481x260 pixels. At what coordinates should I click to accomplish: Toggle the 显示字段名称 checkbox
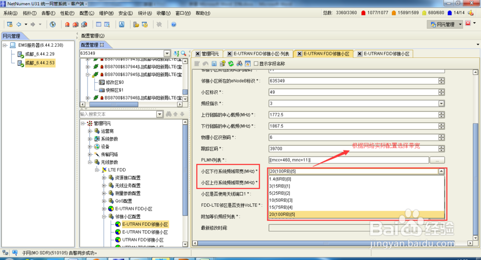256,64
